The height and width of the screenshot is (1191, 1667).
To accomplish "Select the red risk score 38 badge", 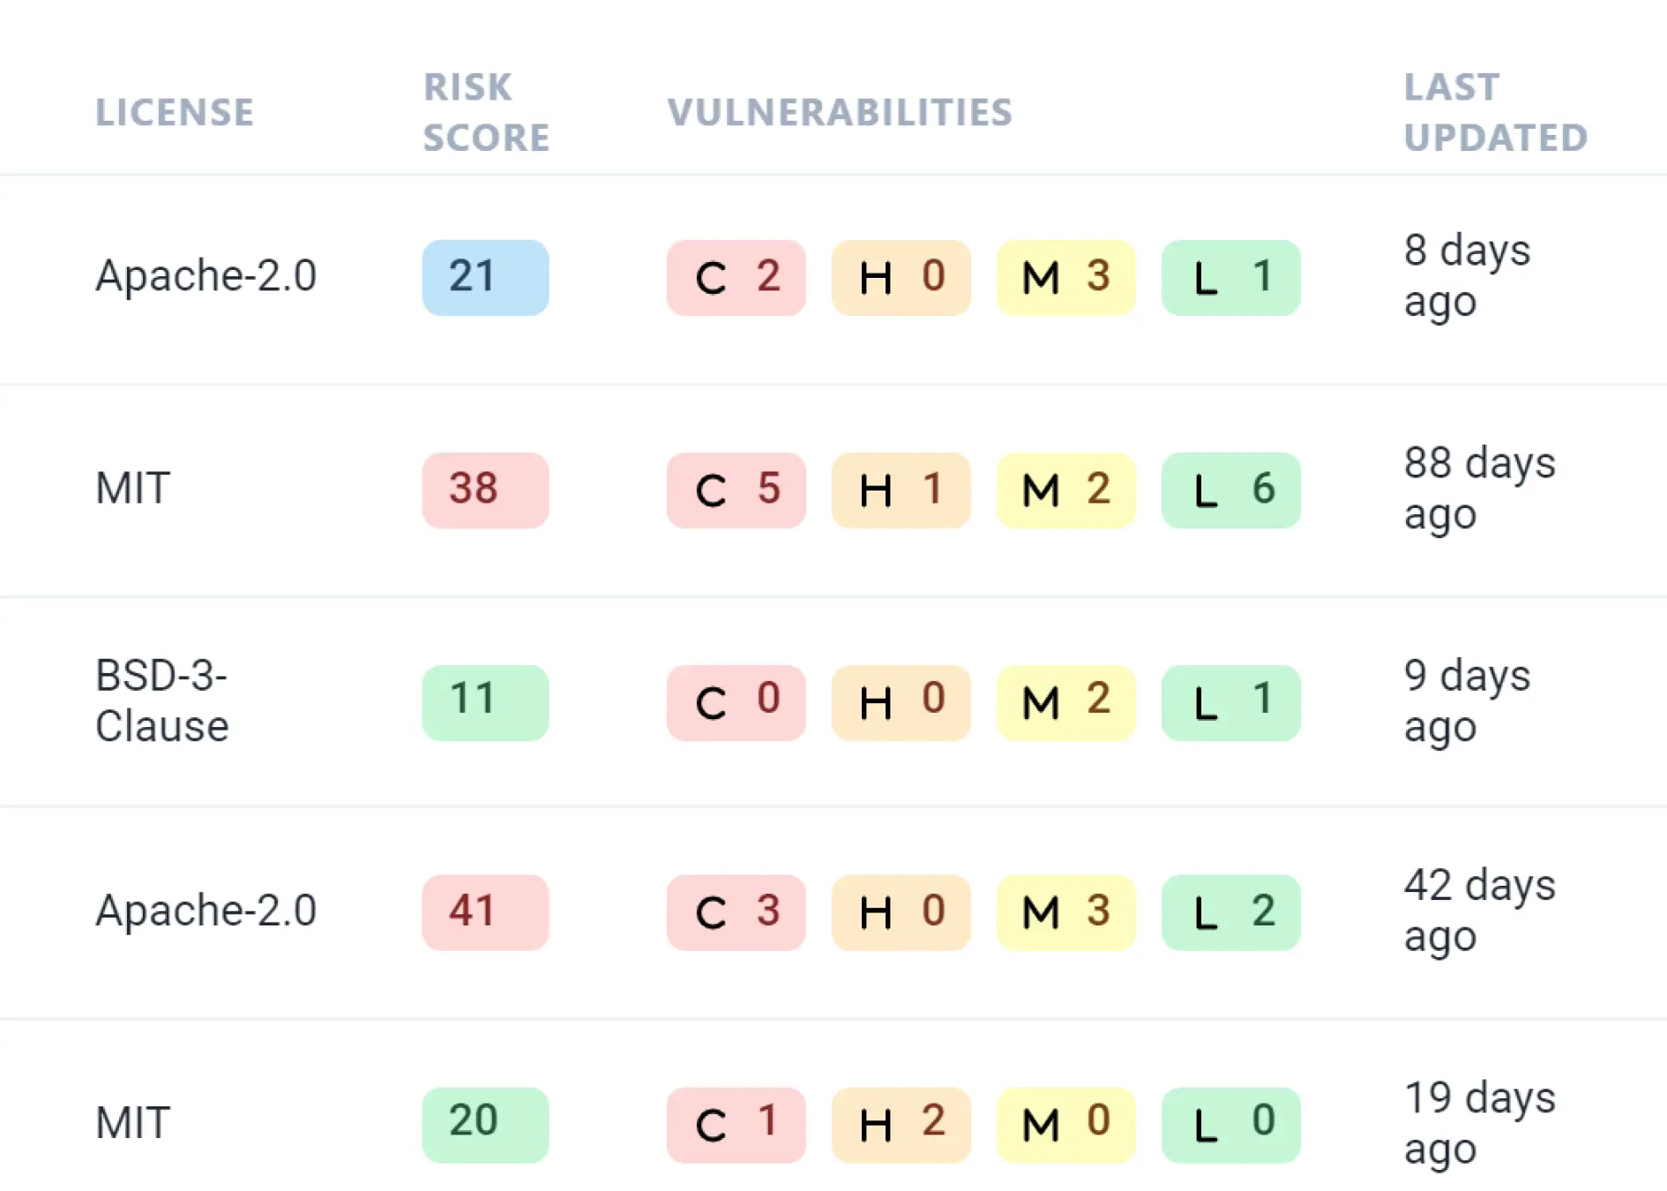I will tap(485, 491).
